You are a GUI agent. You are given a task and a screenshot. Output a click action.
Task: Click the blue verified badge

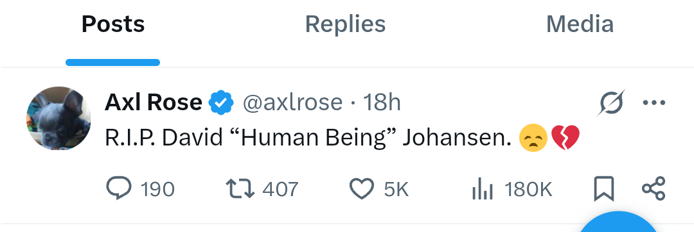coord(221,103)
